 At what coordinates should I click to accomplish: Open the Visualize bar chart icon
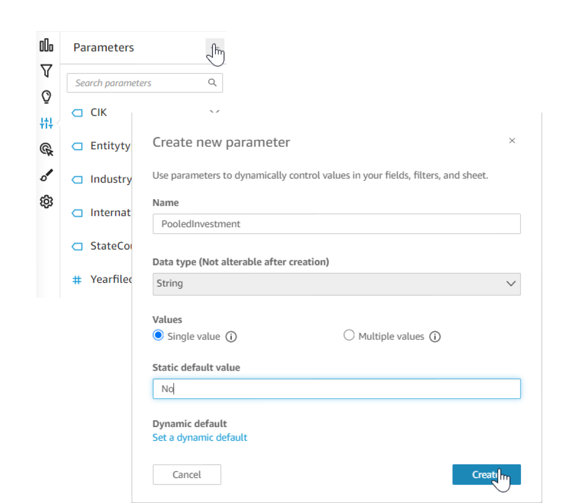pyautogui.click(x=46, y=45)
